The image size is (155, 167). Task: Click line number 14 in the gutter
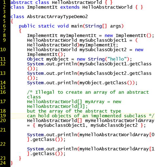[x=3, y=83]
